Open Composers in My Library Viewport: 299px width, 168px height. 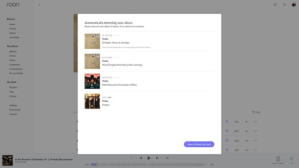pyautogui.click(x=15, y=65)
